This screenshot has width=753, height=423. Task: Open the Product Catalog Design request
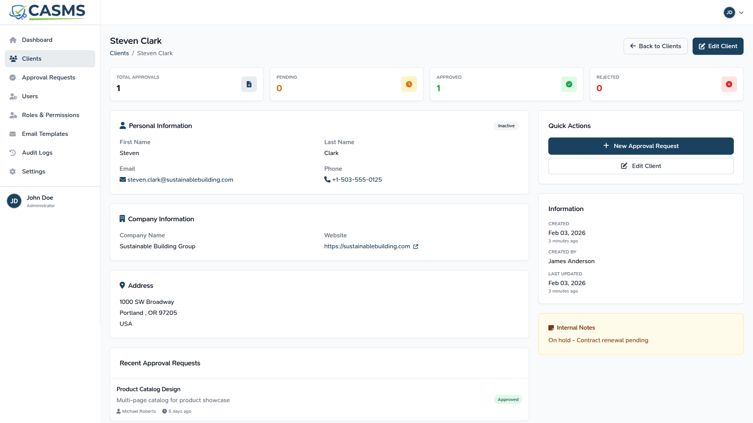click(148, 389)
